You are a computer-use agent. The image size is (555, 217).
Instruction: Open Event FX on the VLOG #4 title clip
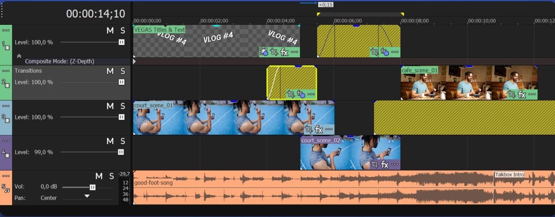coord(284,52)
